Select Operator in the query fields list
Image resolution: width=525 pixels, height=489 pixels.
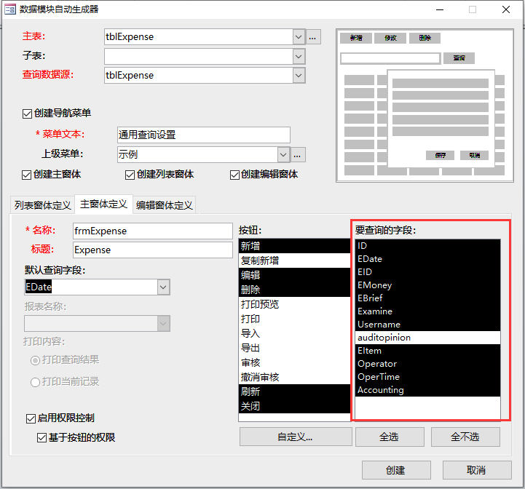pyautogui.click(x=427, y=364)
